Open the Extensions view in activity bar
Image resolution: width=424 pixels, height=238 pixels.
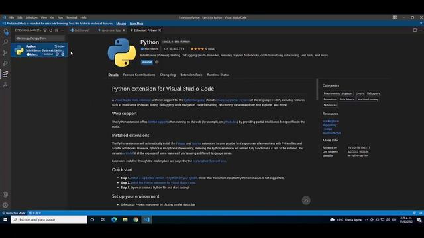pos(5,74)
